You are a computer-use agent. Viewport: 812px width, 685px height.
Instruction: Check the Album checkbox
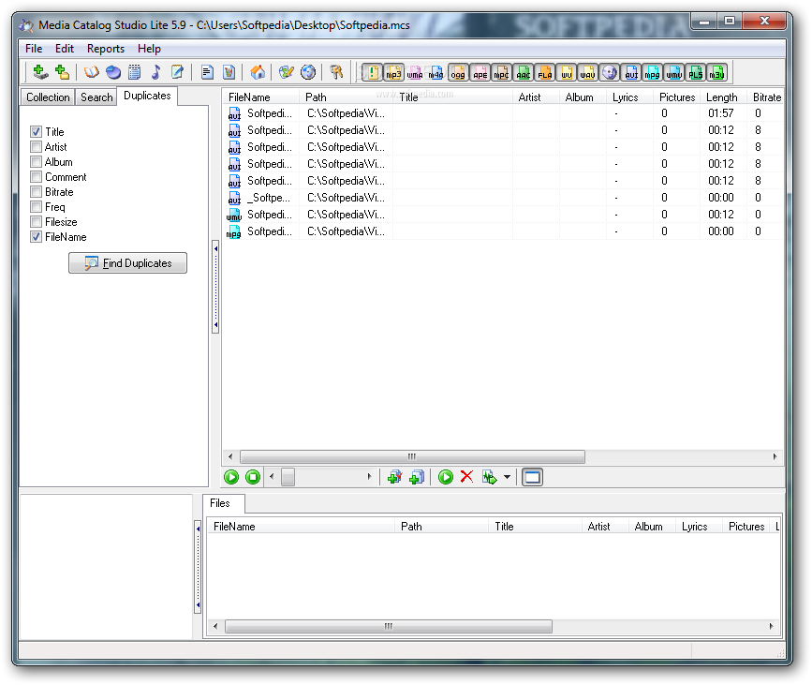coord(36,162)
